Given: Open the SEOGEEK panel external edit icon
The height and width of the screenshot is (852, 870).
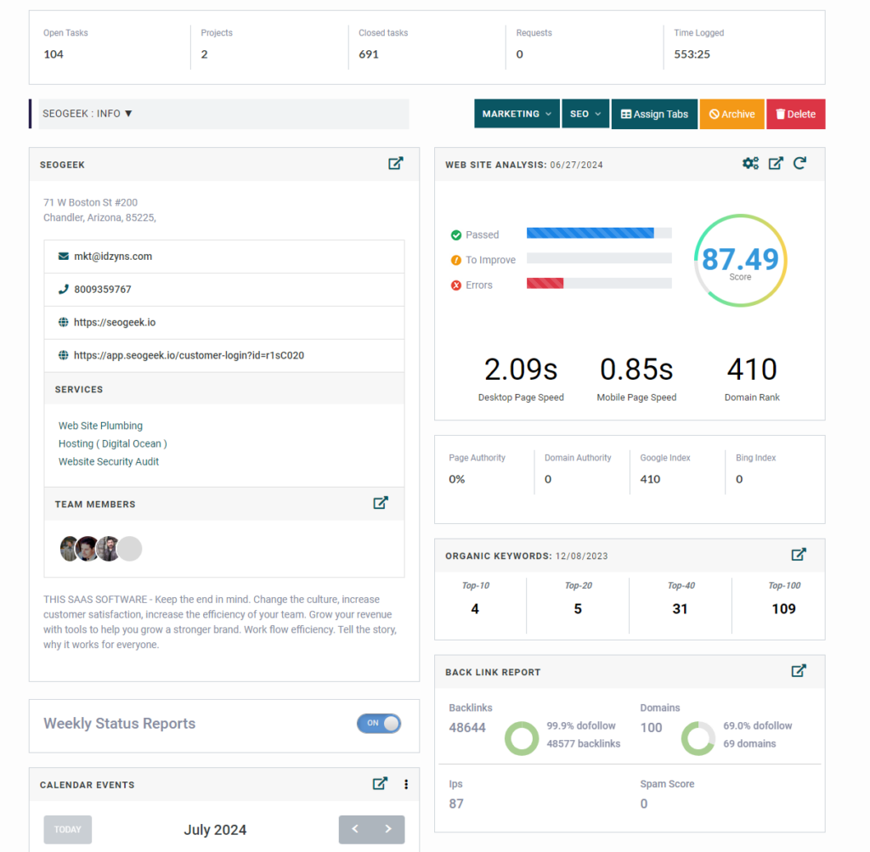Looking at the screenshot, I should coord(396,163).
